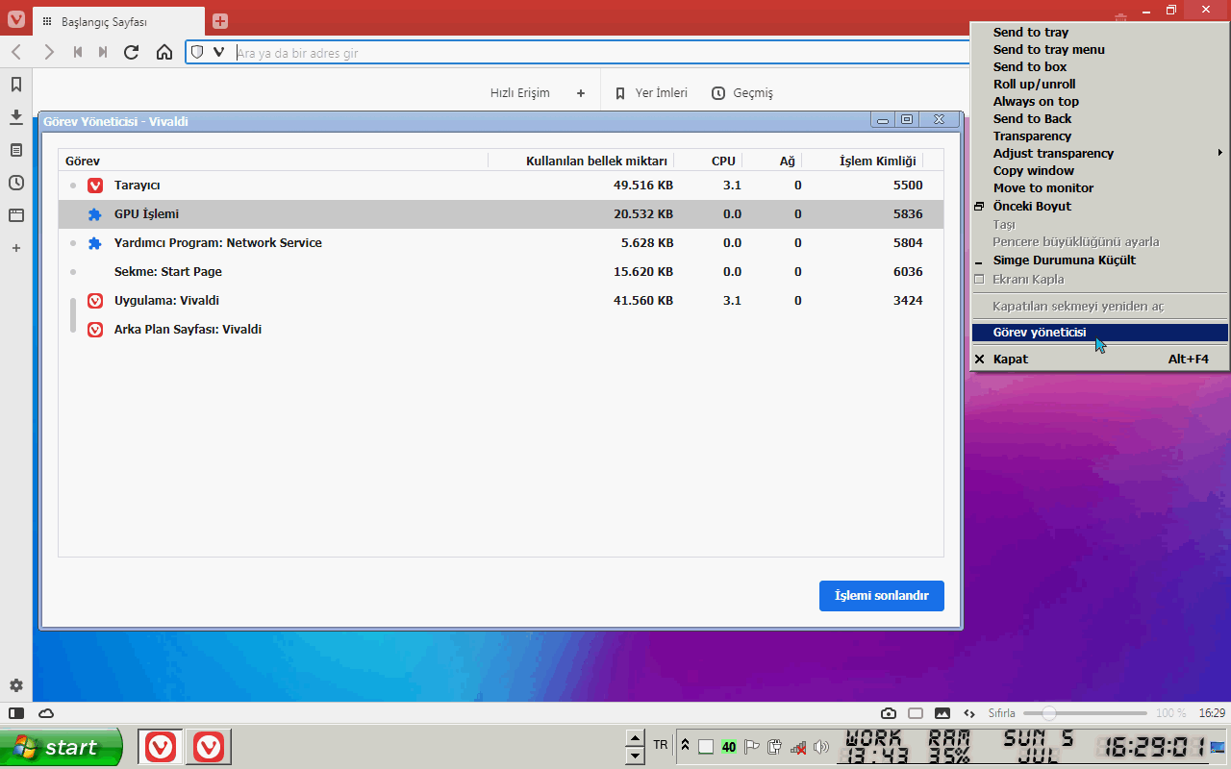Click the İşlemi sonlandır button
Screen dimensions: 1231x769
click(881, 596)
